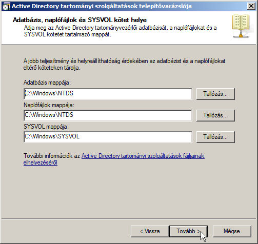
Task: Click the heading 'Adatbázis, naplófájlok és SYSVOL kötet helye'
Action: 80,20
